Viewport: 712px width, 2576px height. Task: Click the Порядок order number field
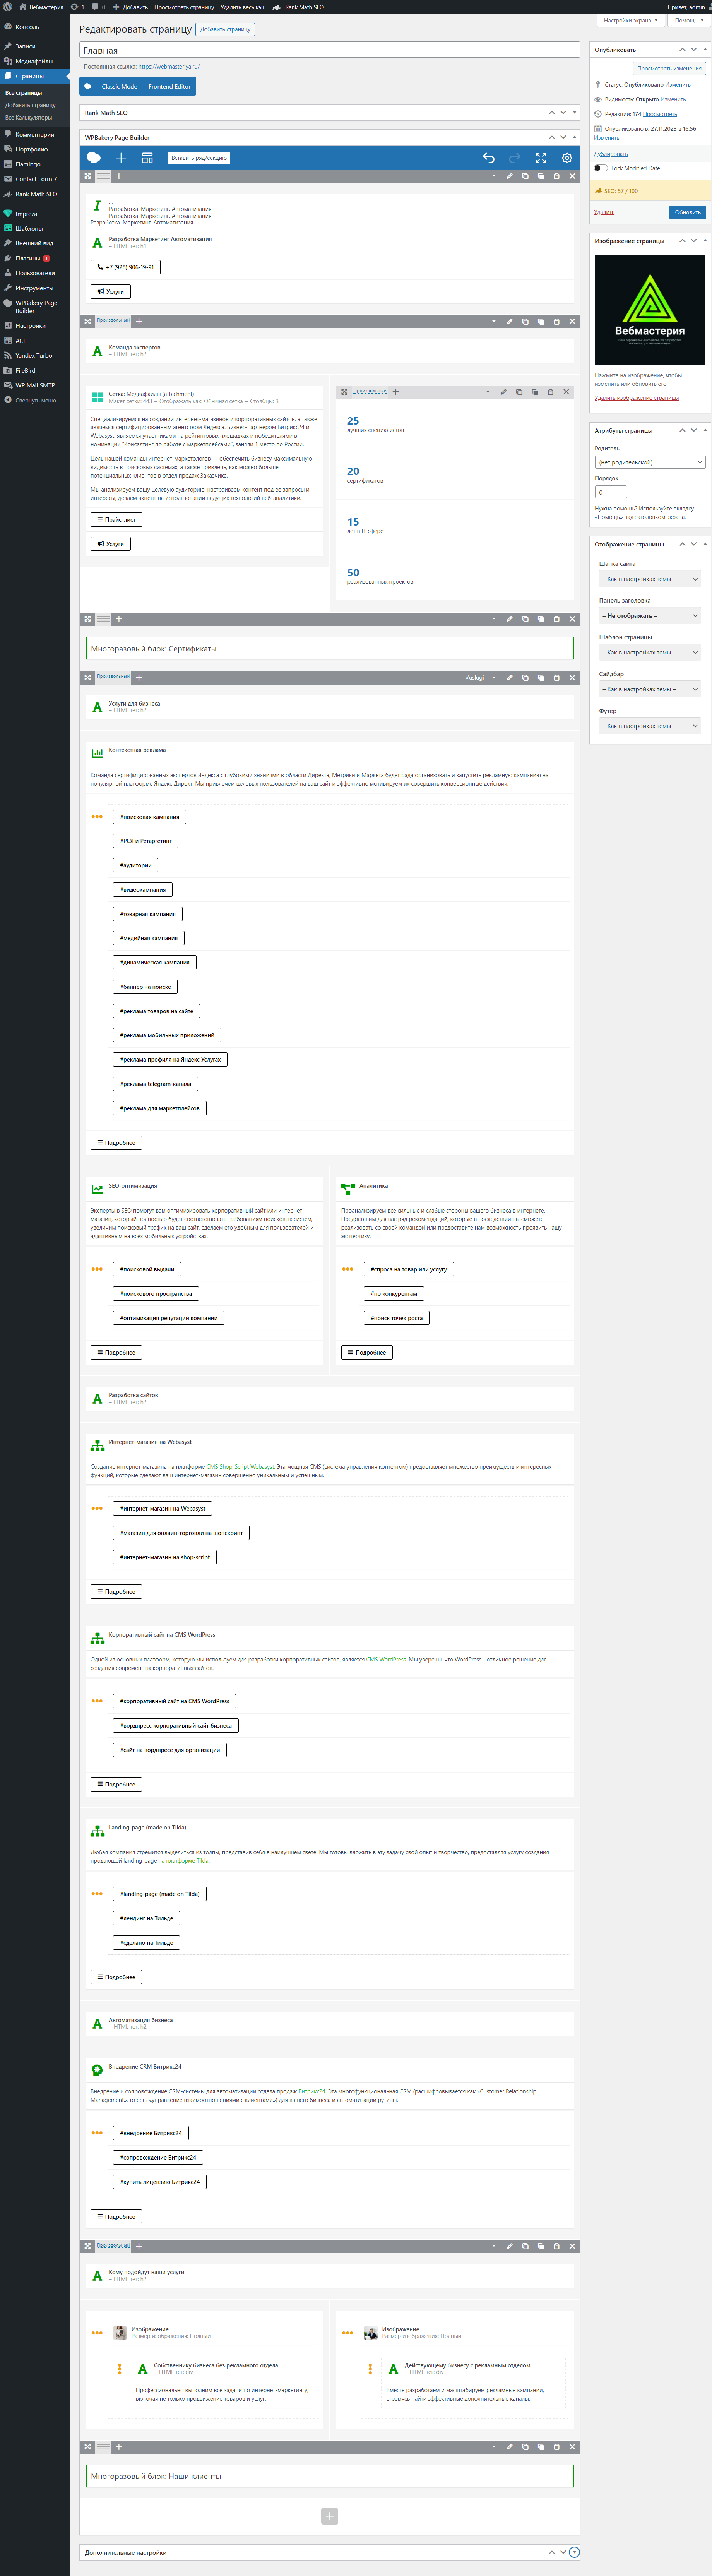point(611,492)
